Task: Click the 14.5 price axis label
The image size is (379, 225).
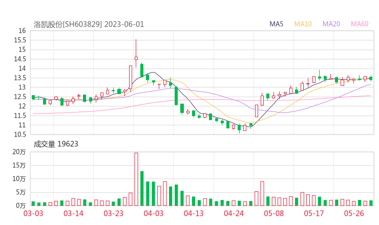Action: tap(20, 59)
